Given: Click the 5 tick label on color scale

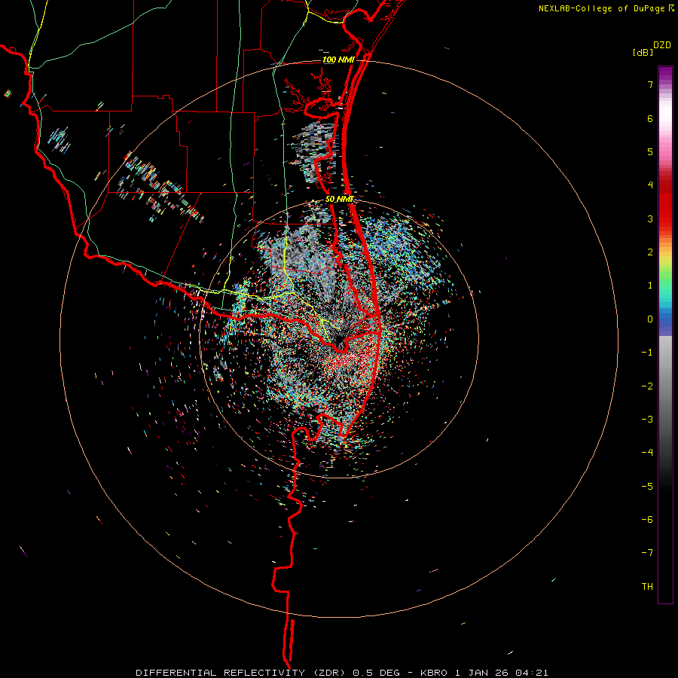Looking at the screenshot, I should pyautogui.click(x=650, y=151).
